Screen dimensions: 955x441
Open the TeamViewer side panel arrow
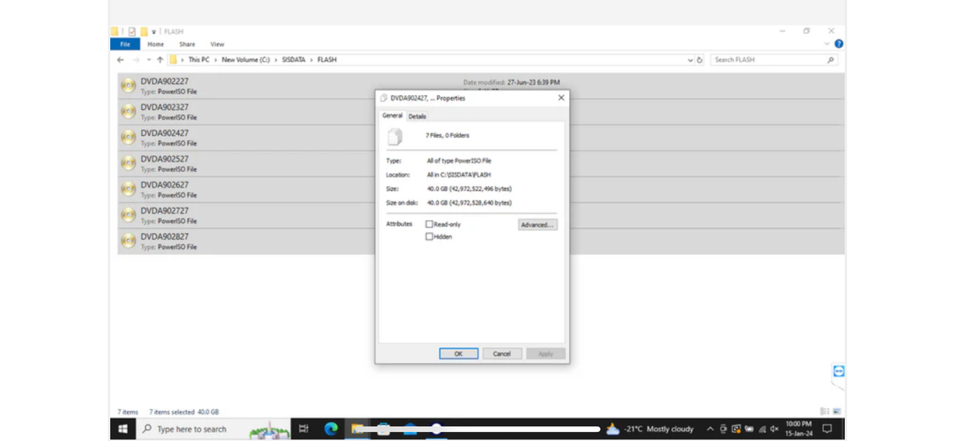point(838,371)
